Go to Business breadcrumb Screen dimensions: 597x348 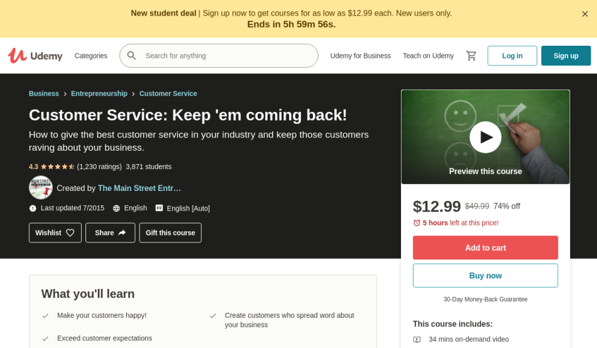pyautogui.click(x=44, y=94)
